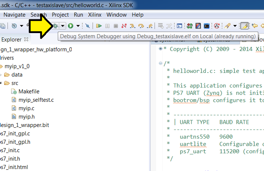Launch the black terminal shell icon
This screenshot has width=264, height=171.
tap(207, 26)
